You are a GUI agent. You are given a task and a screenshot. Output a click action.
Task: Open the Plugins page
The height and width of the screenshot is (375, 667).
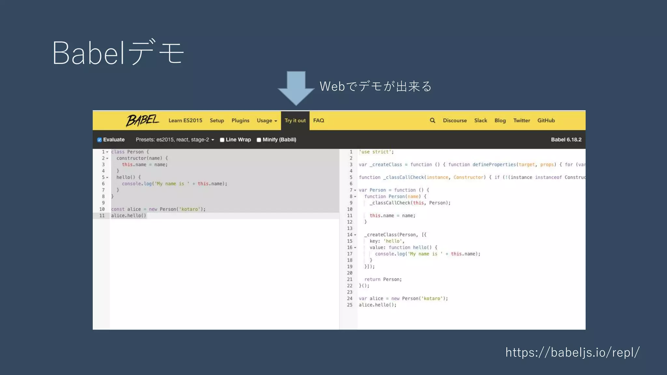[x=240, y=120]
